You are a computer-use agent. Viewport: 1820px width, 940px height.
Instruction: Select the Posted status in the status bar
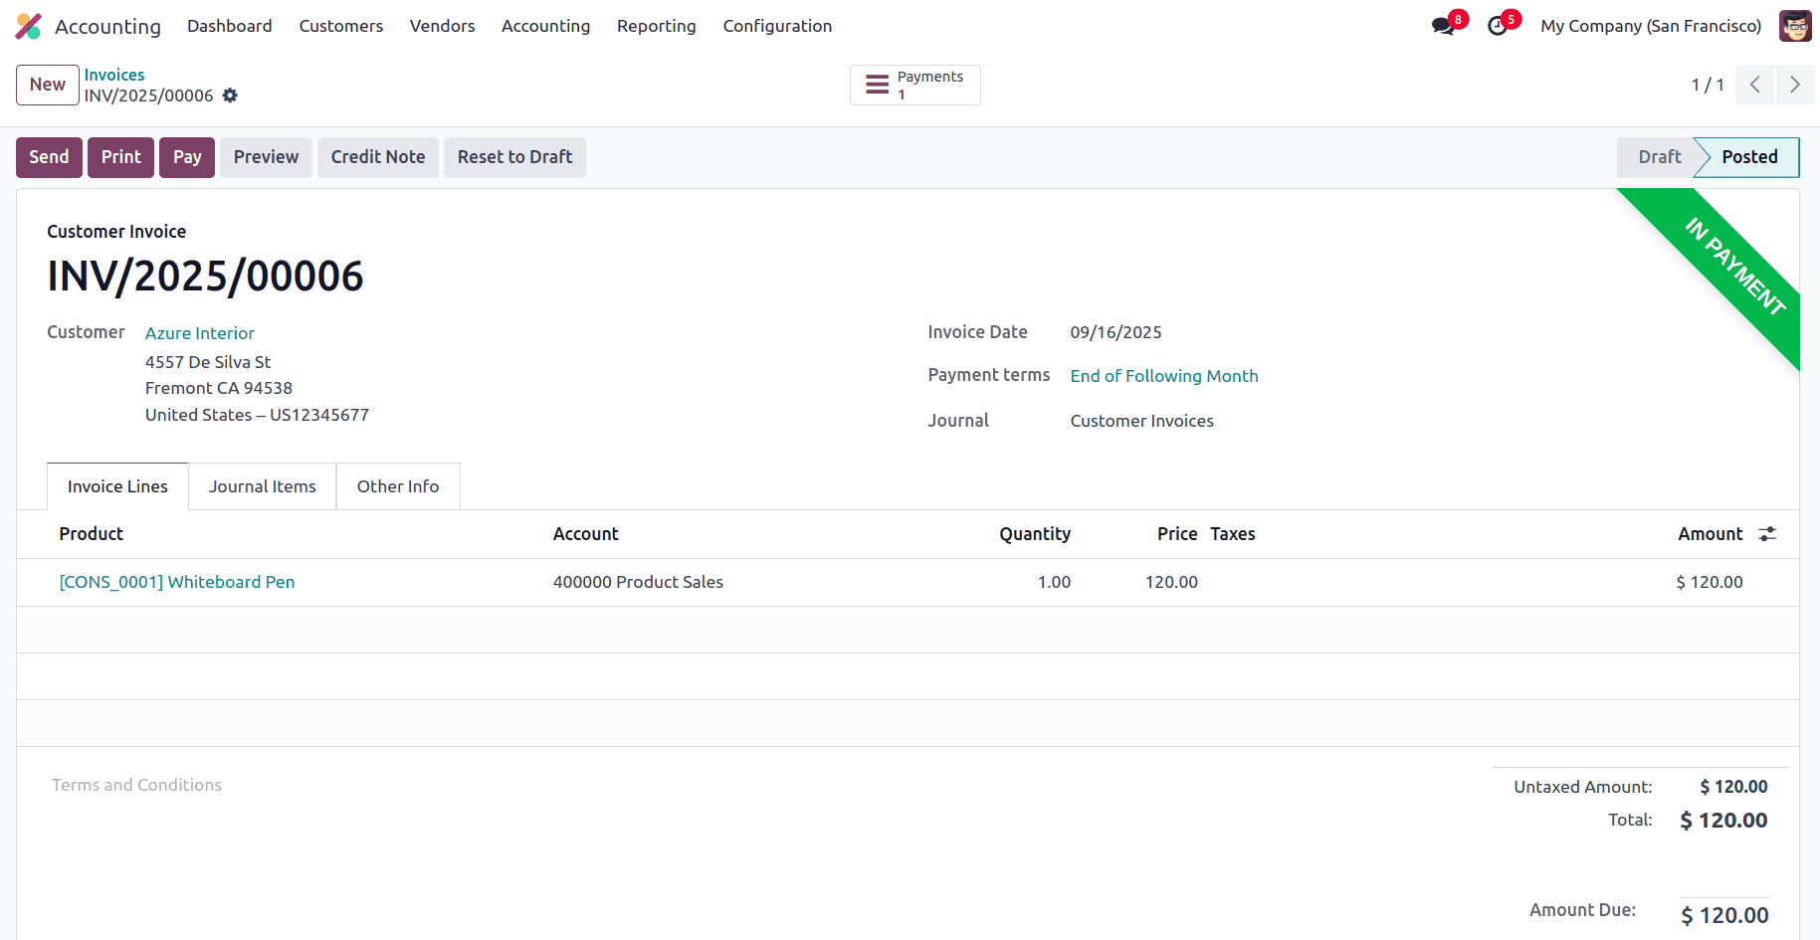1747,157
